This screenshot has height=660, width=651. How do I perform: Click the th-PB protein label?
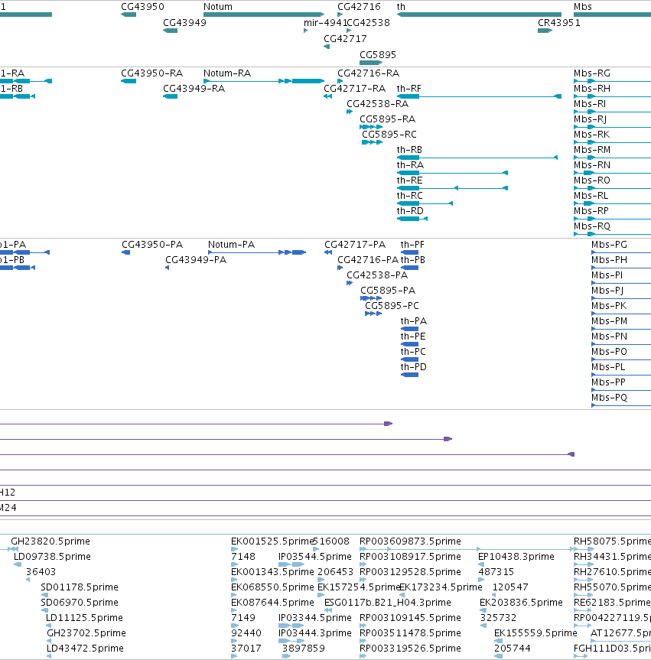412,260
